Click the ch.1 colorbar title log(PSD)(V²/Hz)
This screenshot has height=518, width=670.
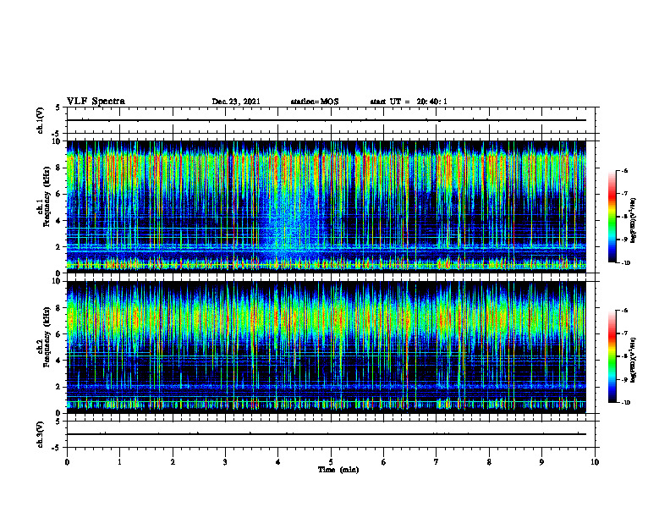[x=634, y=220]
